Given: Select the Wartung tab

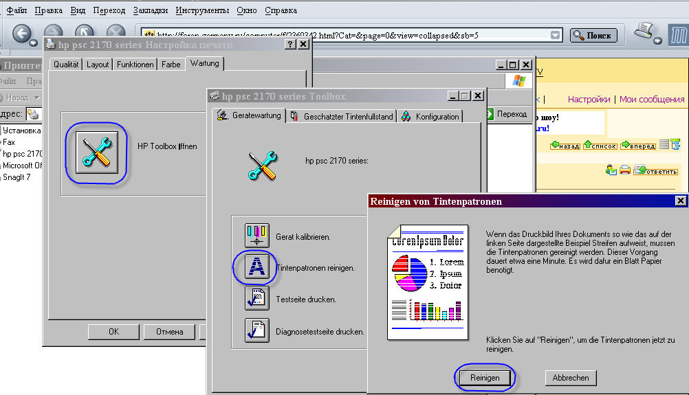Looking at the screenshot, I should 205,63.
